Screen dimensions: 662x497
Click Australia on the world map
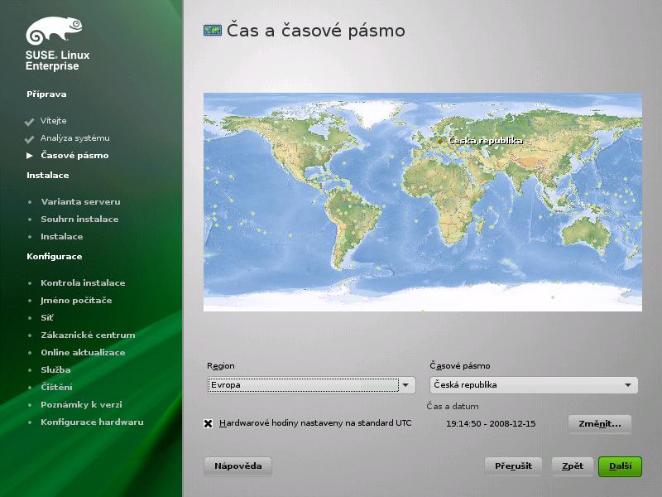point(587,234)
